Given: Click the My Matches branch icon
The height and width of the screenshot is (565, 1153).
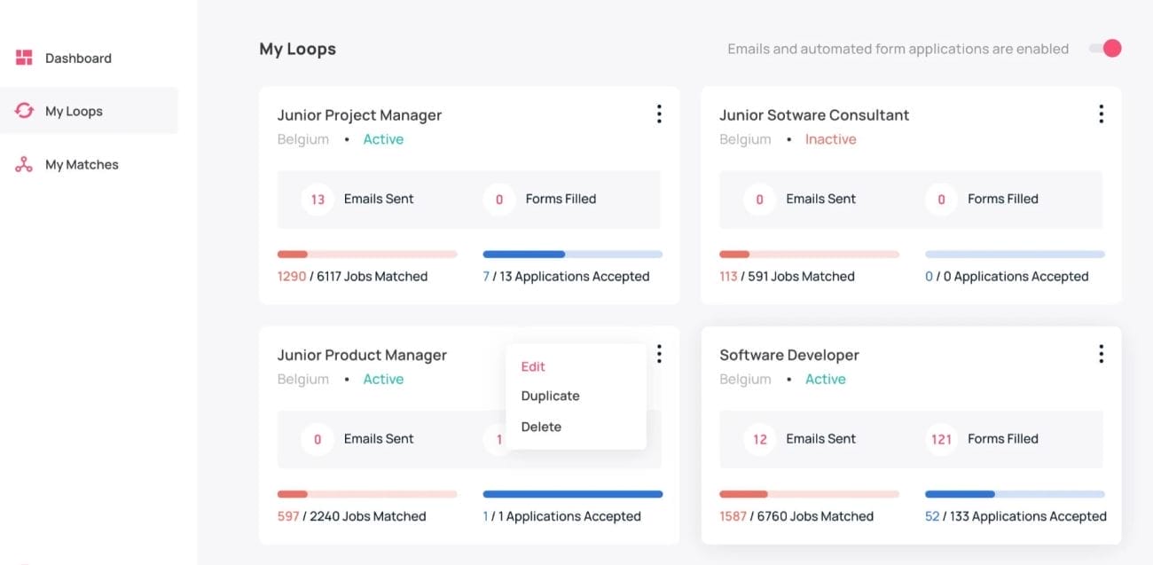Looking at the screenshot, I should tap(23, 164).
